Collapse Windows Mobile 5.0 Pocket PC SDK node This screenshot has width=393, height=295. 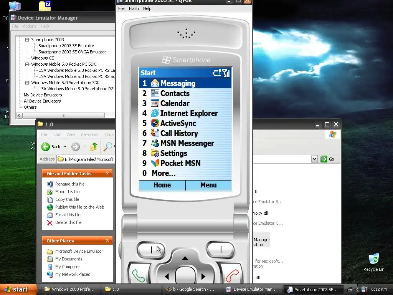[x=27, y=64]
